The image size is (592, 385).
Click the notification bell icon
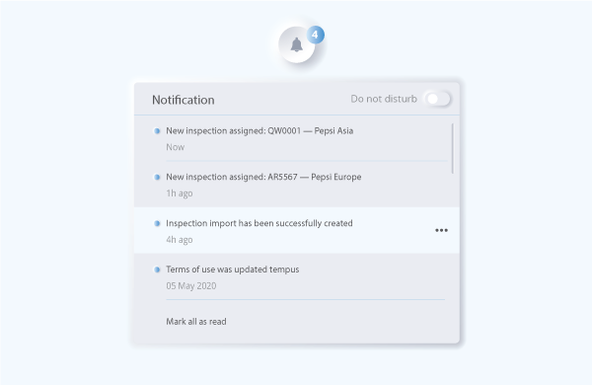point(297,44)
